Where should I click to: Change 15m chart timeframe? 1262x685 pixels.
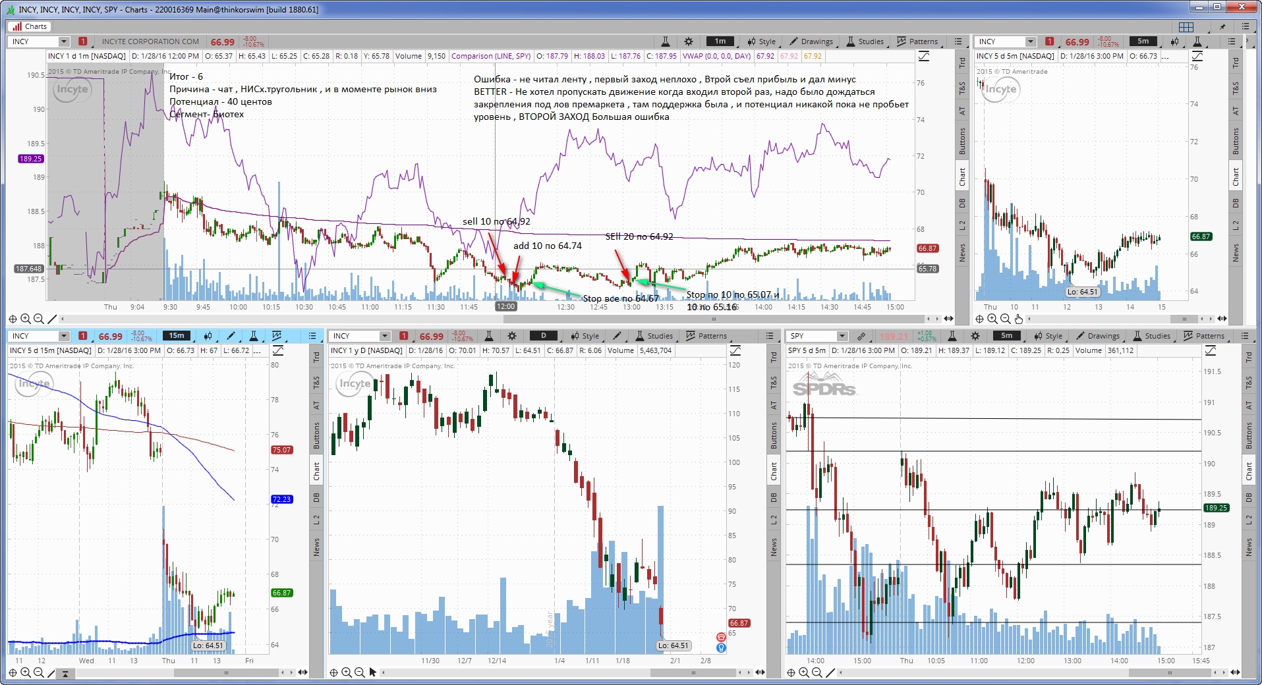point(176,336)
